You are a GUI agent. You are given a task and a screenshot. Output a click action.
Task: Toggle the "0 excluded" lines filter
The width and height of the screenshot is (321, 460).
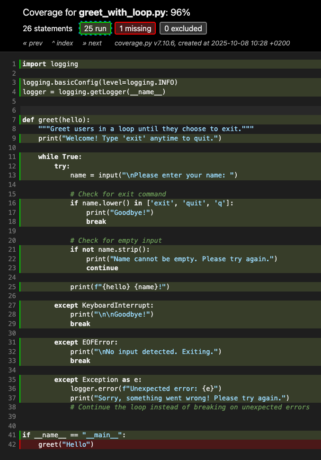pyautogui.click(x=183, y=28)
